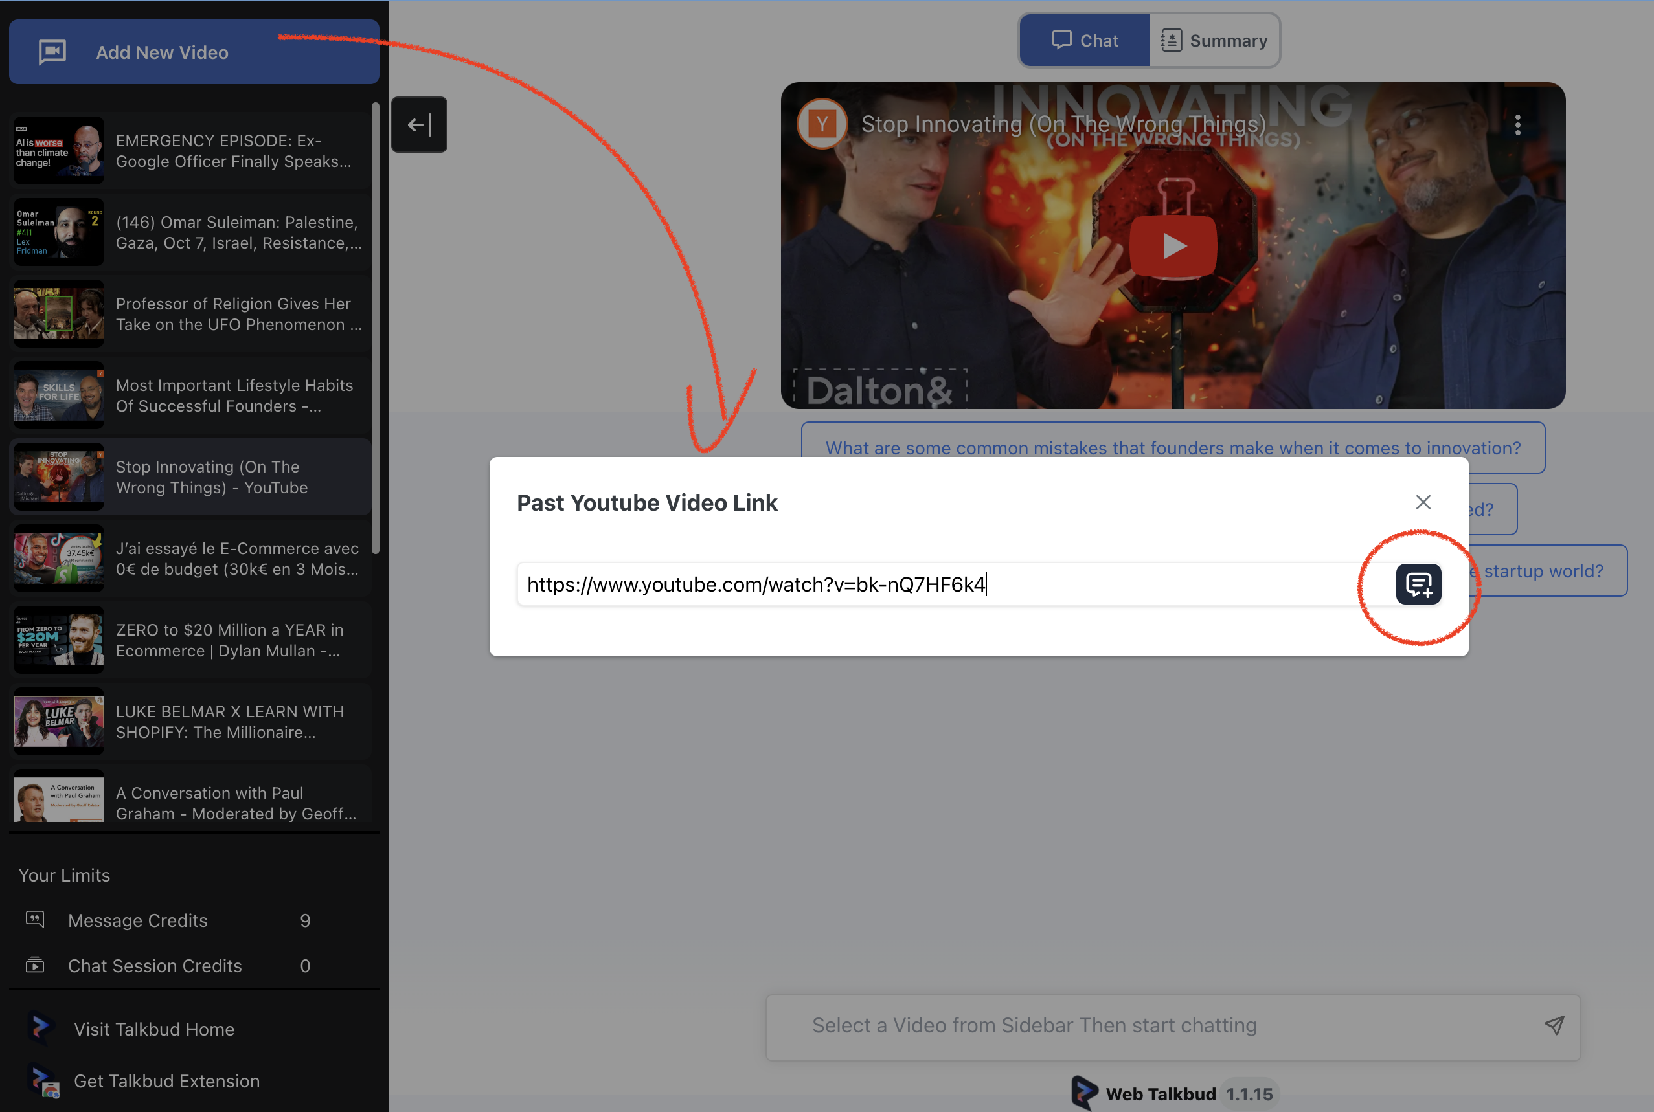Click the J'ai essayé E-Commerce thumbnail
Screen dimensions: 1654x1112
(x=59, y=559)
